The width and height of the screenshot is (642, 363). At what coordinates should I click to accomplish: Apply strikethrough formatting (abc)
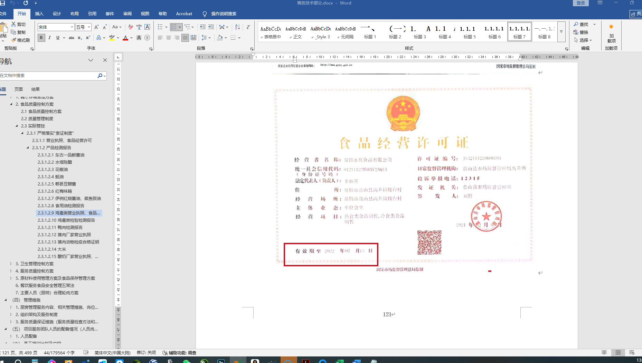point(72,38)
